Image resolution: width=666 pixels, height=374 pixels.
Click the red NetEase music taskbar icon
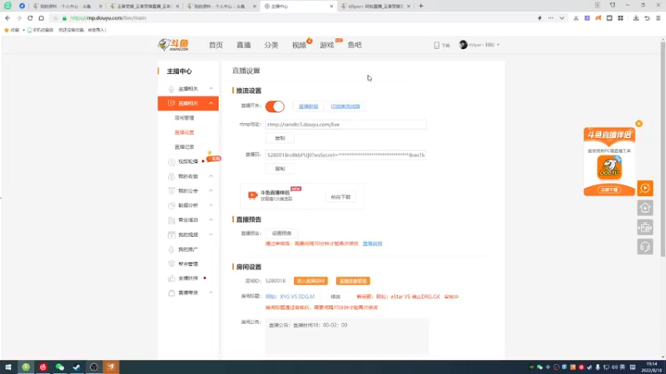43,367
